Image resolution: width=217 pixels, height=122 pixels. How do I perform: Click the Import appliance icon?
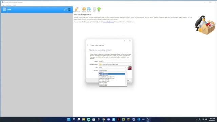coord(84,9)
